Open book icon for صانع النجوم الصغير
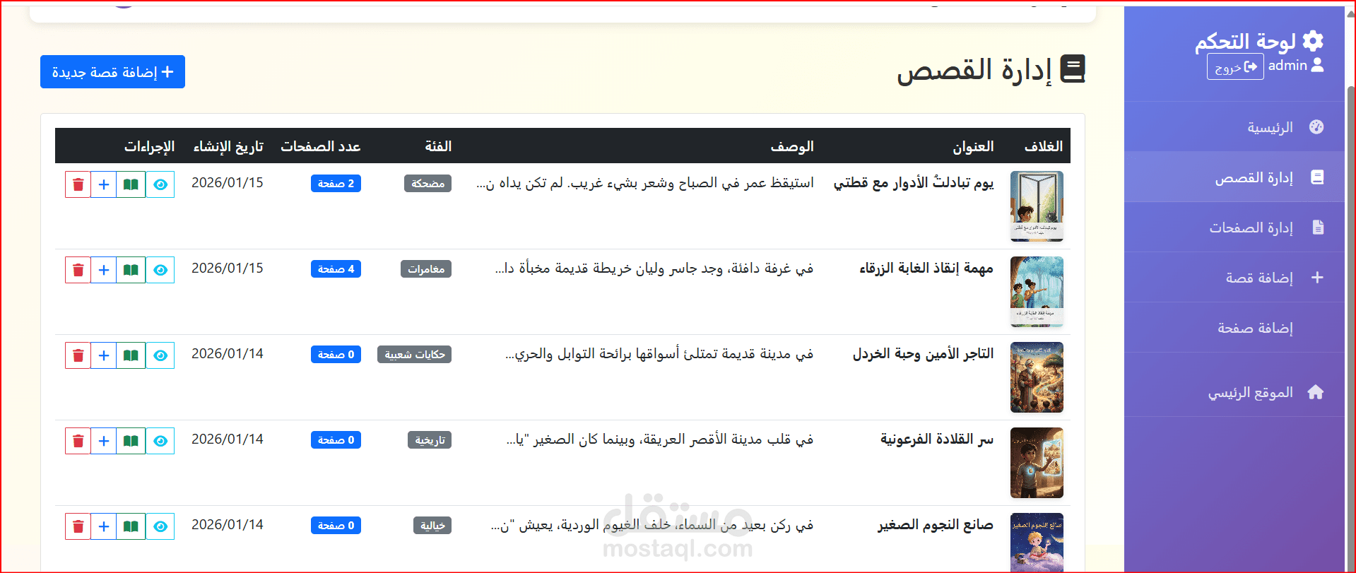 [131, 526]
